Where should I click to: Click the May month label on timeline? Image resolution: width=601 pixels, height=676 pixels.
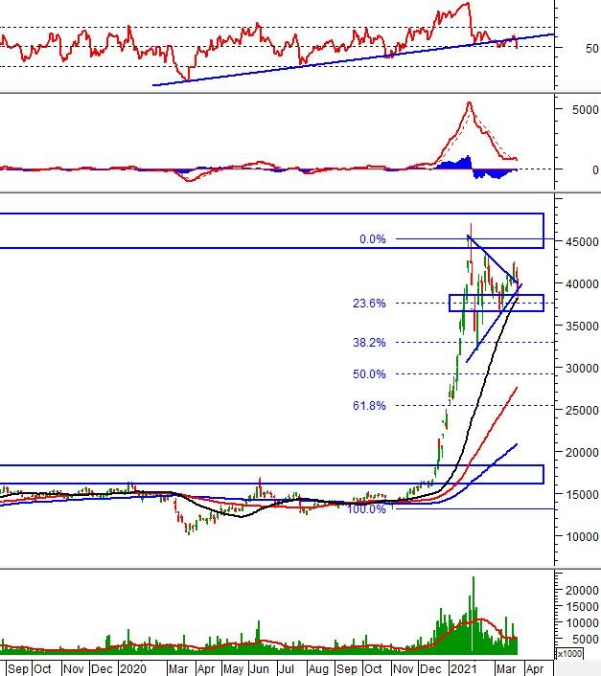[234, 669]
